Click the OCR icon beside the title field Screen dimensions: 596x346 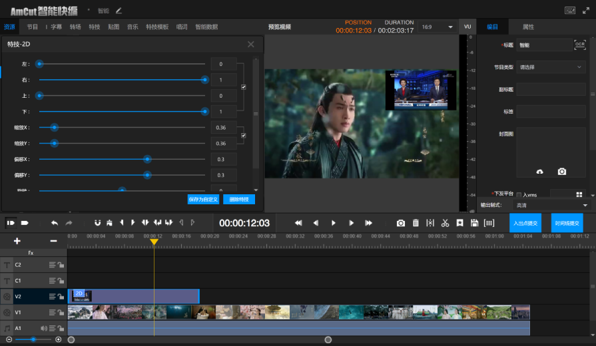(x=580, y=45)
